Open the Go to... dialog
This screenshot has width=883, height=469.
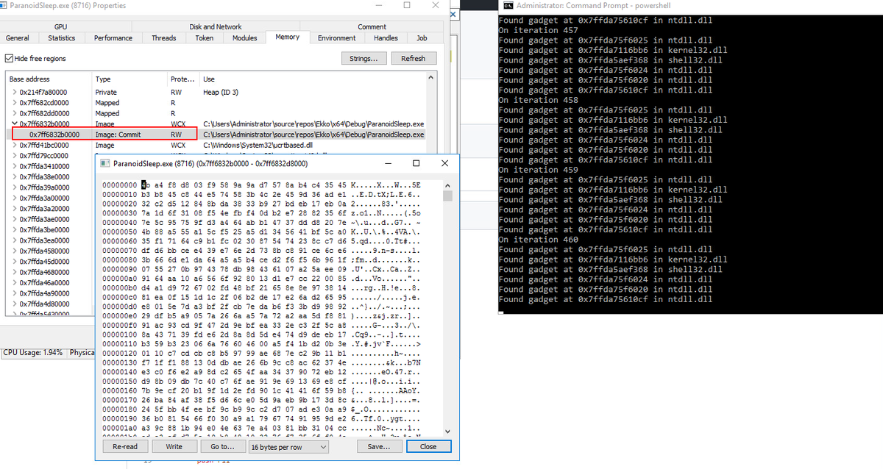223,446
